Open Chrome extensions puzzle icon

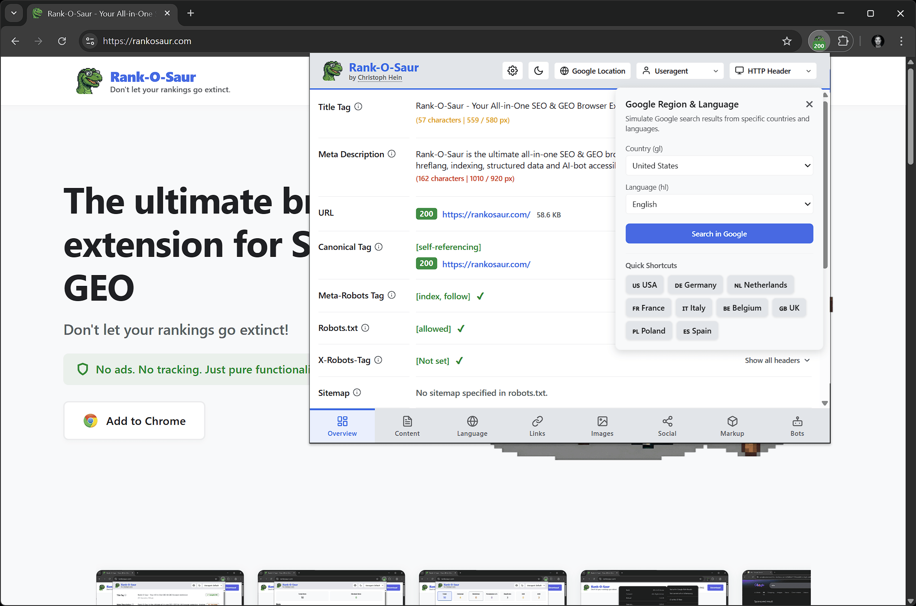point(843,41)
